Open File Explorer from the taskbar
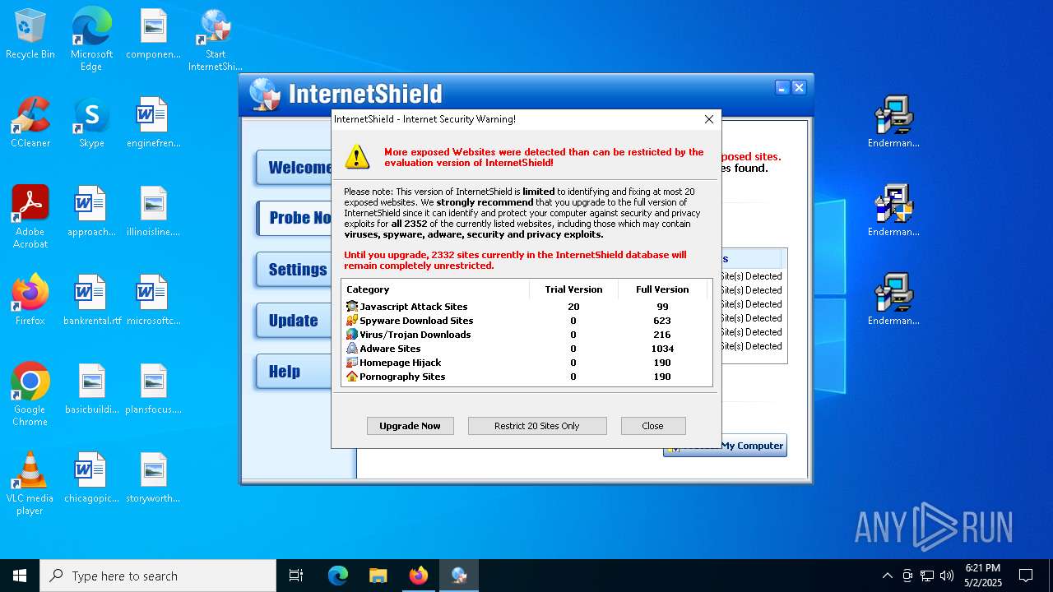This screenshot has height=592, width=1053. pos(378,576)
